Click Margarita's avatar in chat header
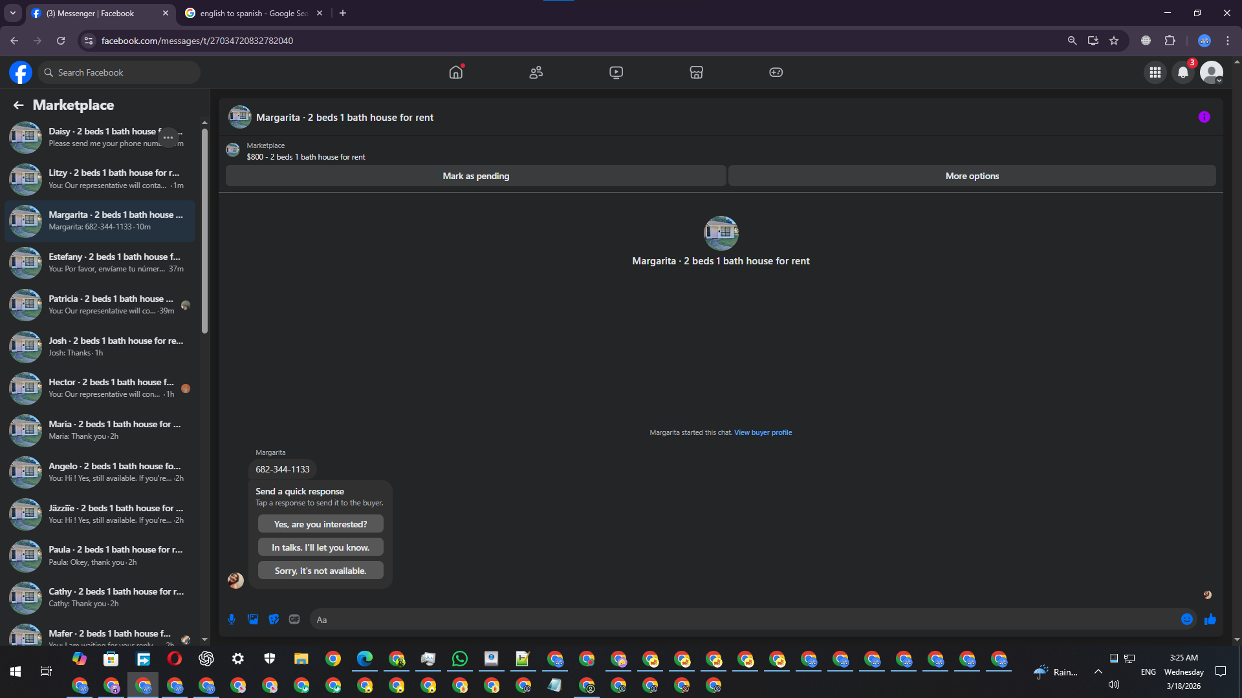The image size is (1242, 698). point(240,117)
